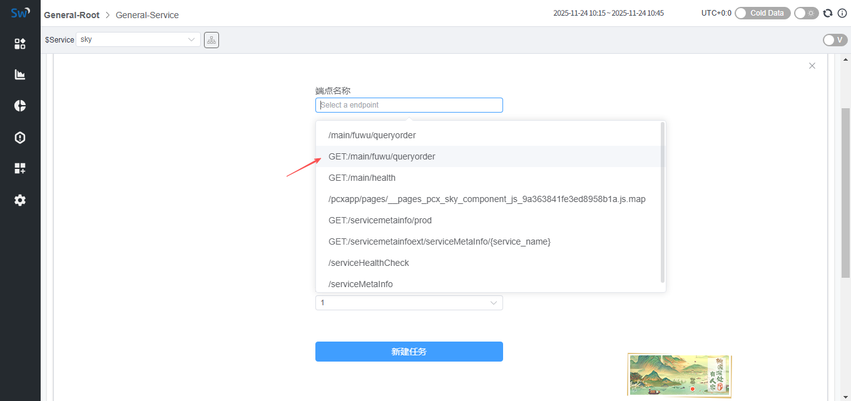Click the 新建任务 button
851x401 pixels.
coord(409,352)
